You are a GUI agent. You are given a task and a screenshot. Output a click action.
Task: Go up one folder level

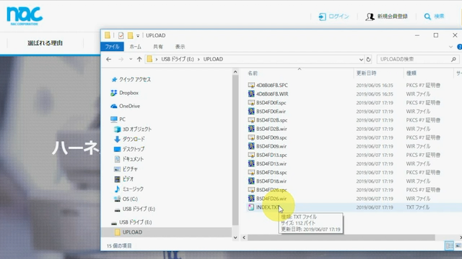click(139, 59)
